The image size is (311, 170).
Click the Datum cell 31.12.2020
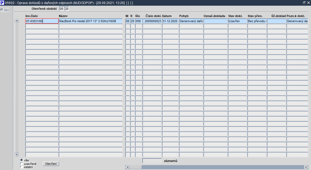170,21
